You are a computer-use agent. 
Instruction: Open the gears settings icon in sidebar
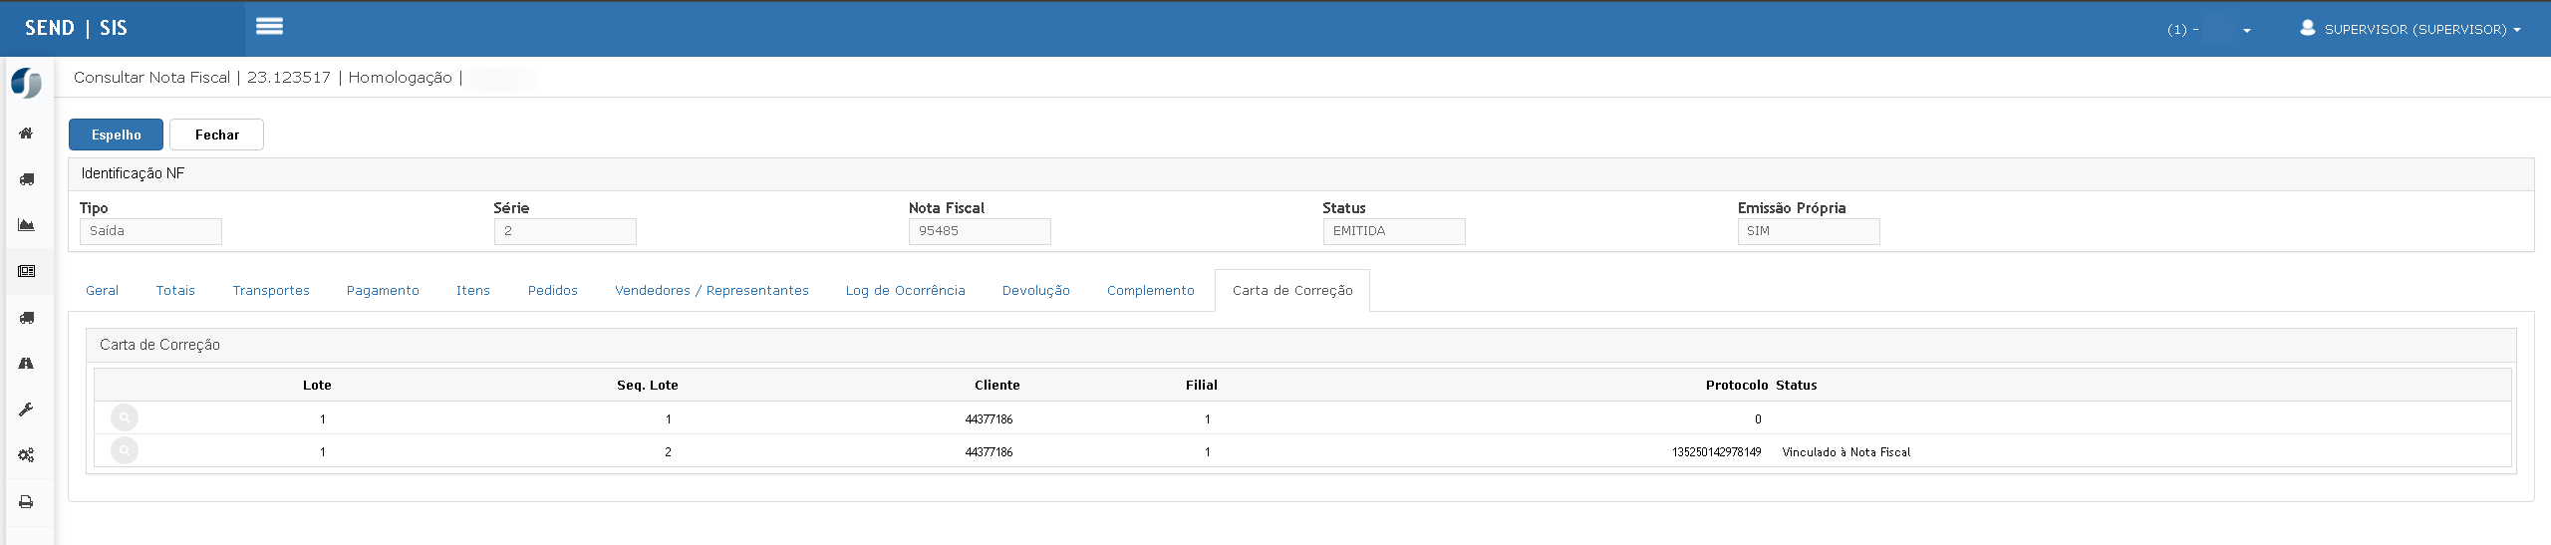pos(27,455)
